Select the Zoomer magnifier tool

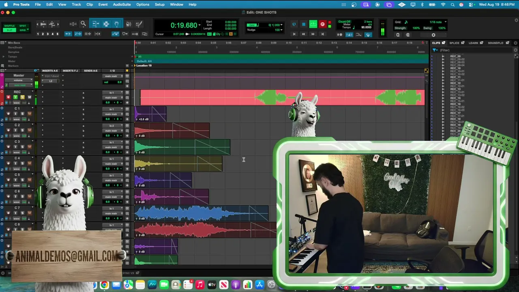click(x=83, y=24)
